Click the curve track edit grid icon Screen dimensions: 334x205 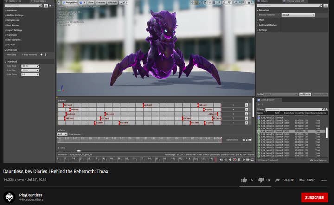click(x=244, y=140)
